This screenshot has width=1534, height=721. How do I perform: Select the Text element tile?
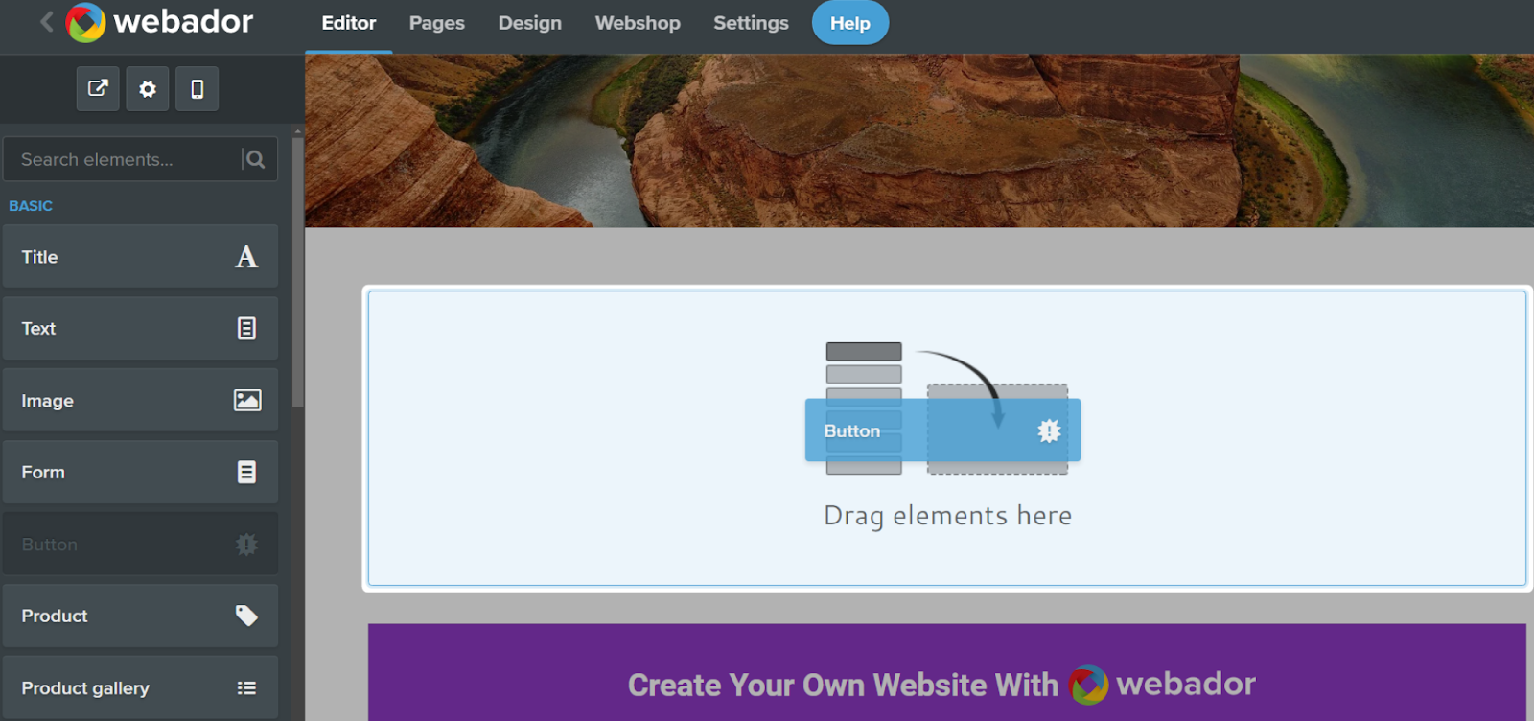(x=140, y=328)
